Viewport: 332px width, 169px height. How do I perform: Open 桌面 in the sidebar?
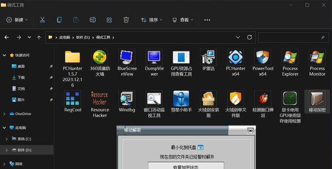(x=21, y=66)
